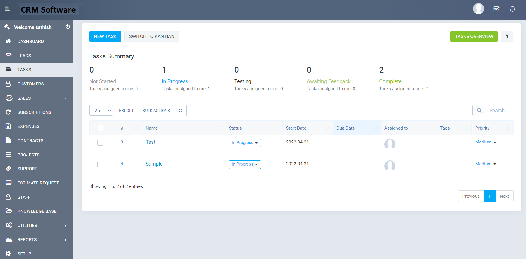Check the box for the Sample task

click(x=100, y=164)
